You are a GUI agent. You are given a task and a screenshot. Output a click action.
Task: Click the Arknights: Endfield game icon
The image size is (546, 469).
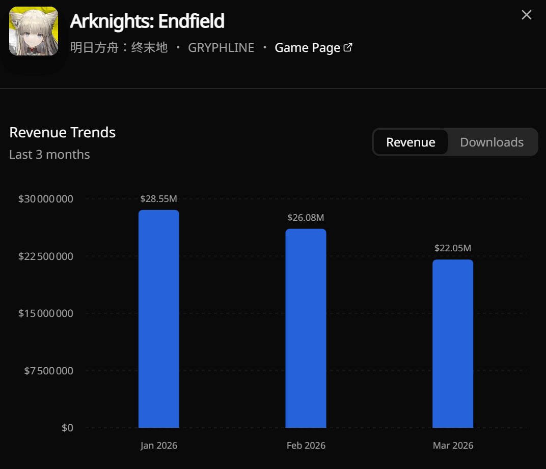coord(34,31)
